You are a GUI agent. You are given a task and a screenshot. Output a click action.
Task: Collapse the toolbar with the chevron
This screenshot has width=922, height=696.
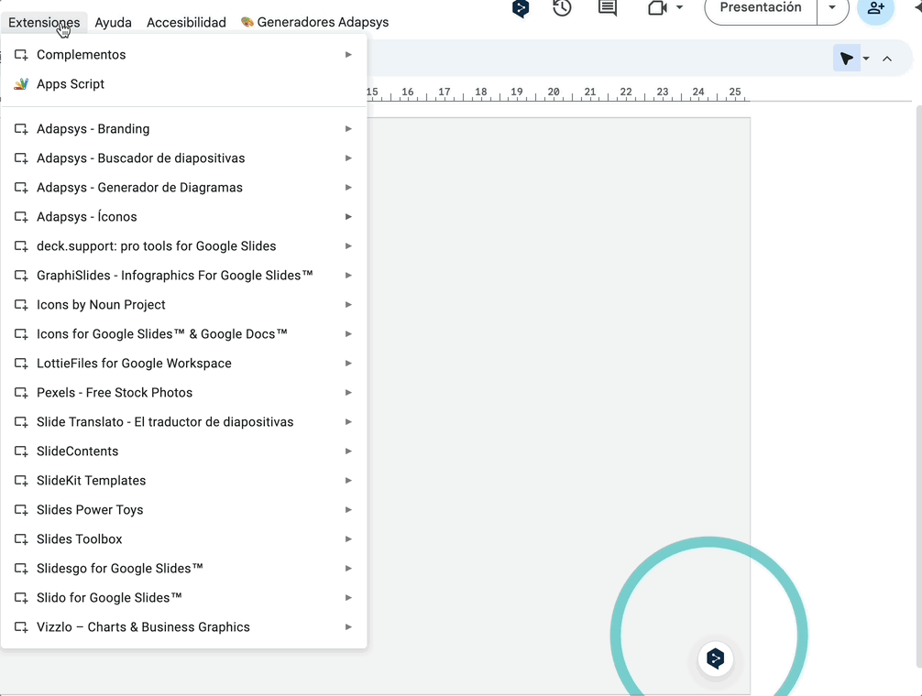(886, 59)
